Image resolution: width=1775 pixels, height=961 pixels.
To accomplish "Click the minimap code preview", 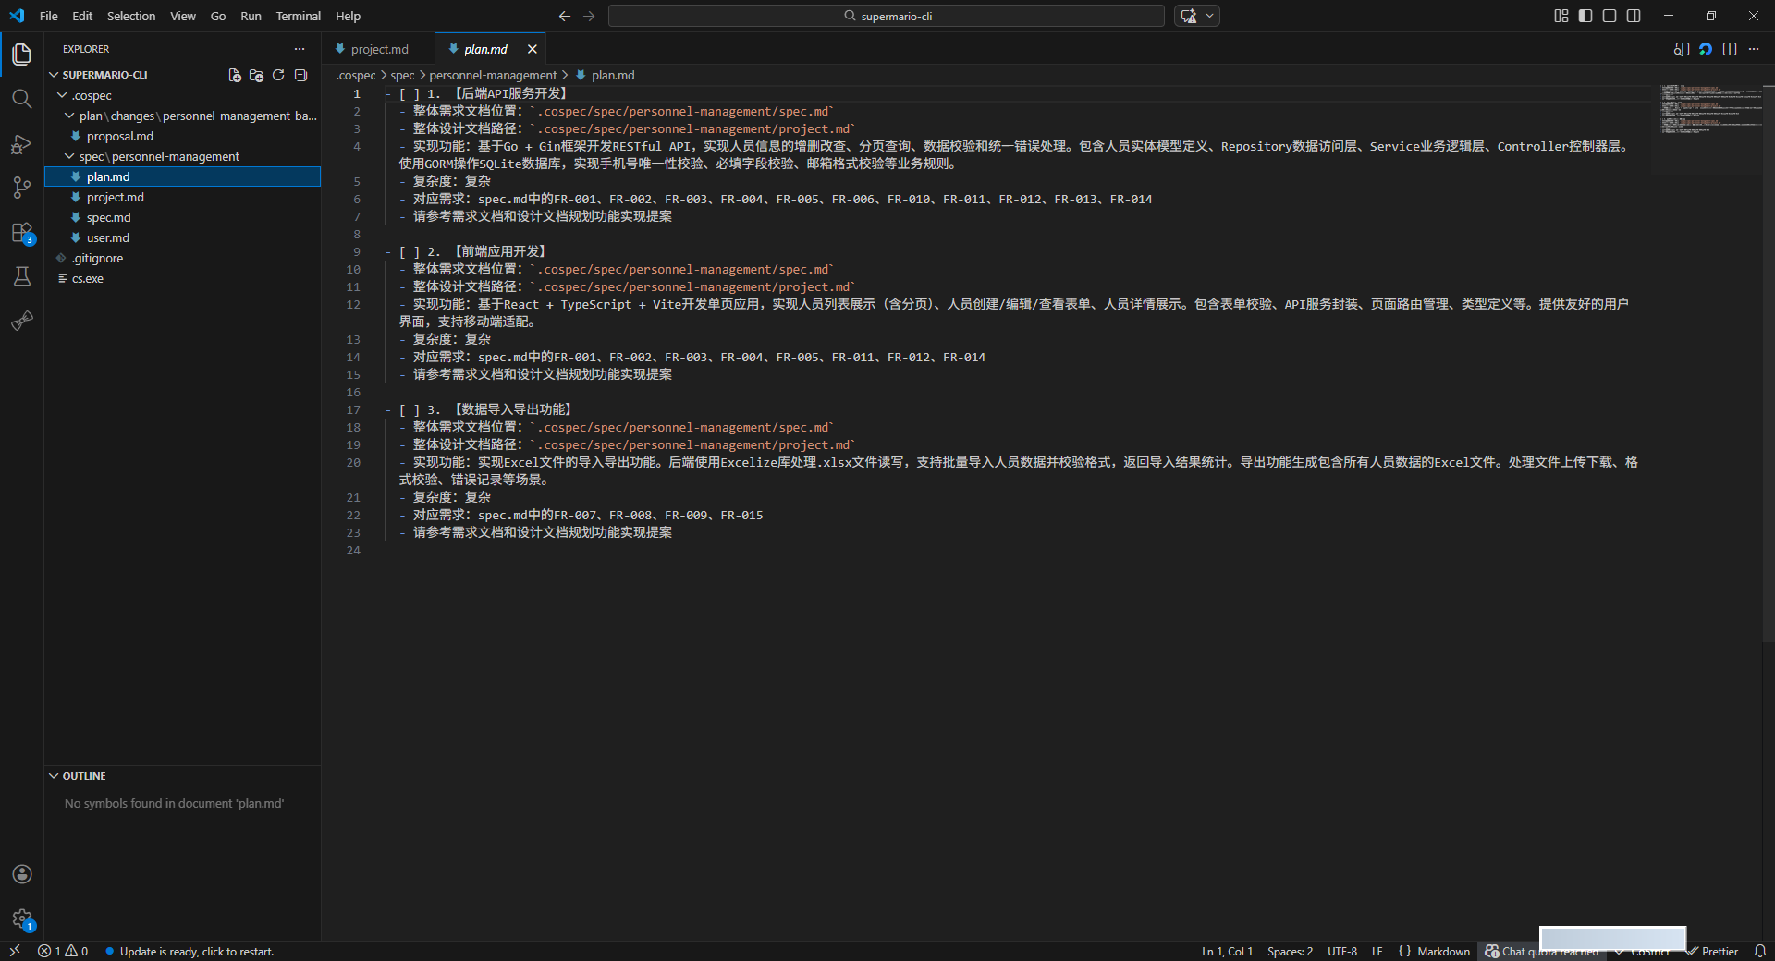I will click(x=1707, y=111).
